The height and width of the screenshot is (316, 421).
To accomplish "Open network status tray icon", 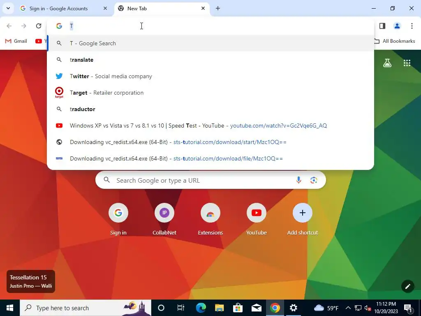I will click(358, 308).
